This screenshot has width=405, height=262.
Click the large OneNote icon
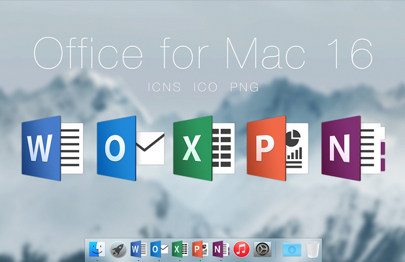click(353, 149)
